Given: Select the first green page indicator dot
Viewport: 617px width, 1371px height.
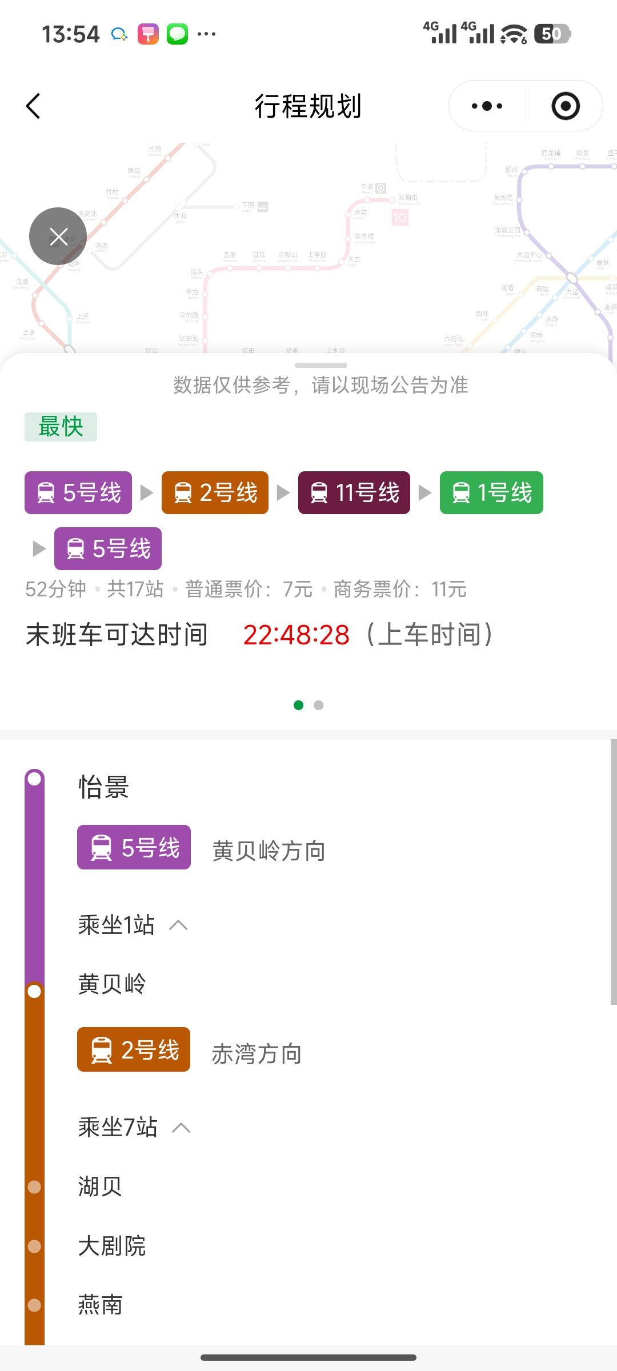Looking at the screenshot, I should (298, 705).
